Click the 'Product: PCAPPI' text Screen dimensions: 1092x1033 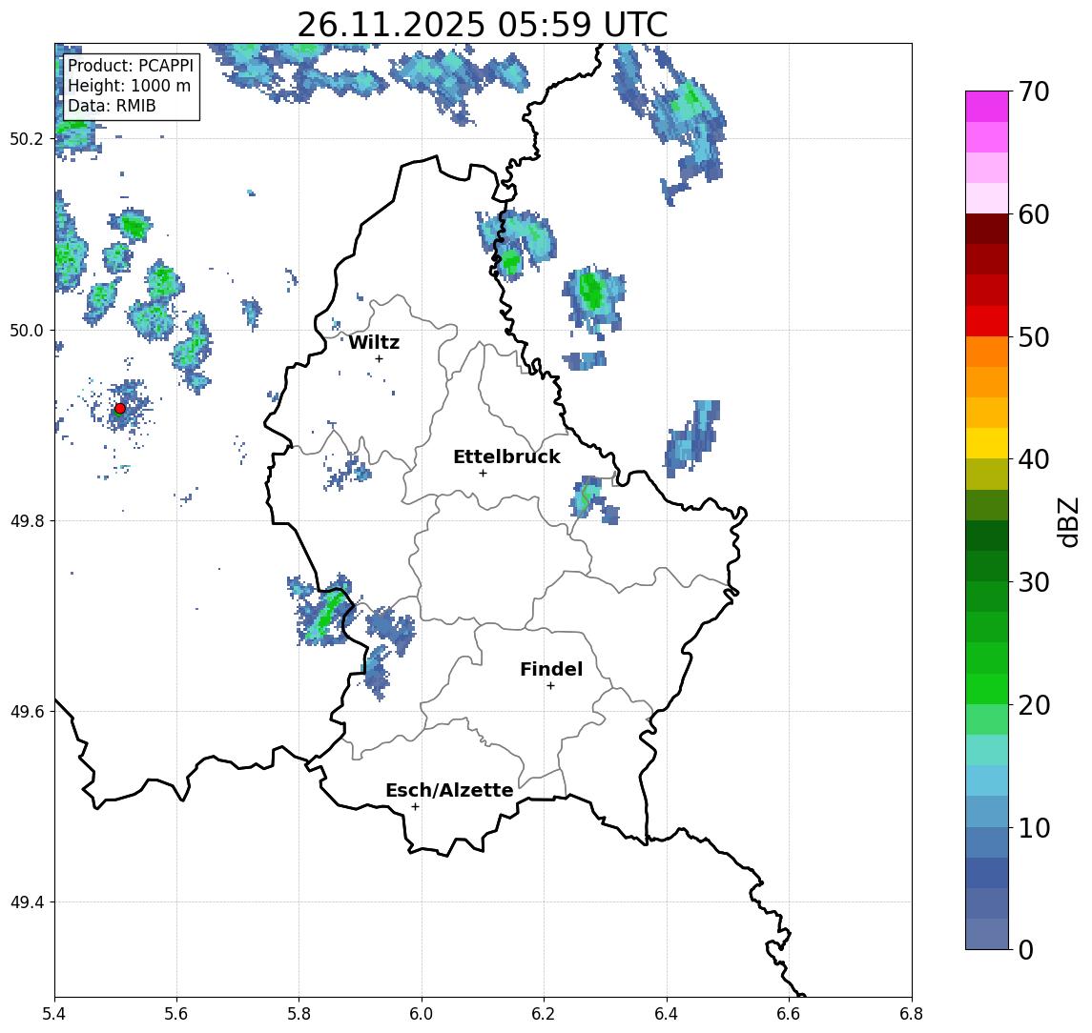pos(131,66)
